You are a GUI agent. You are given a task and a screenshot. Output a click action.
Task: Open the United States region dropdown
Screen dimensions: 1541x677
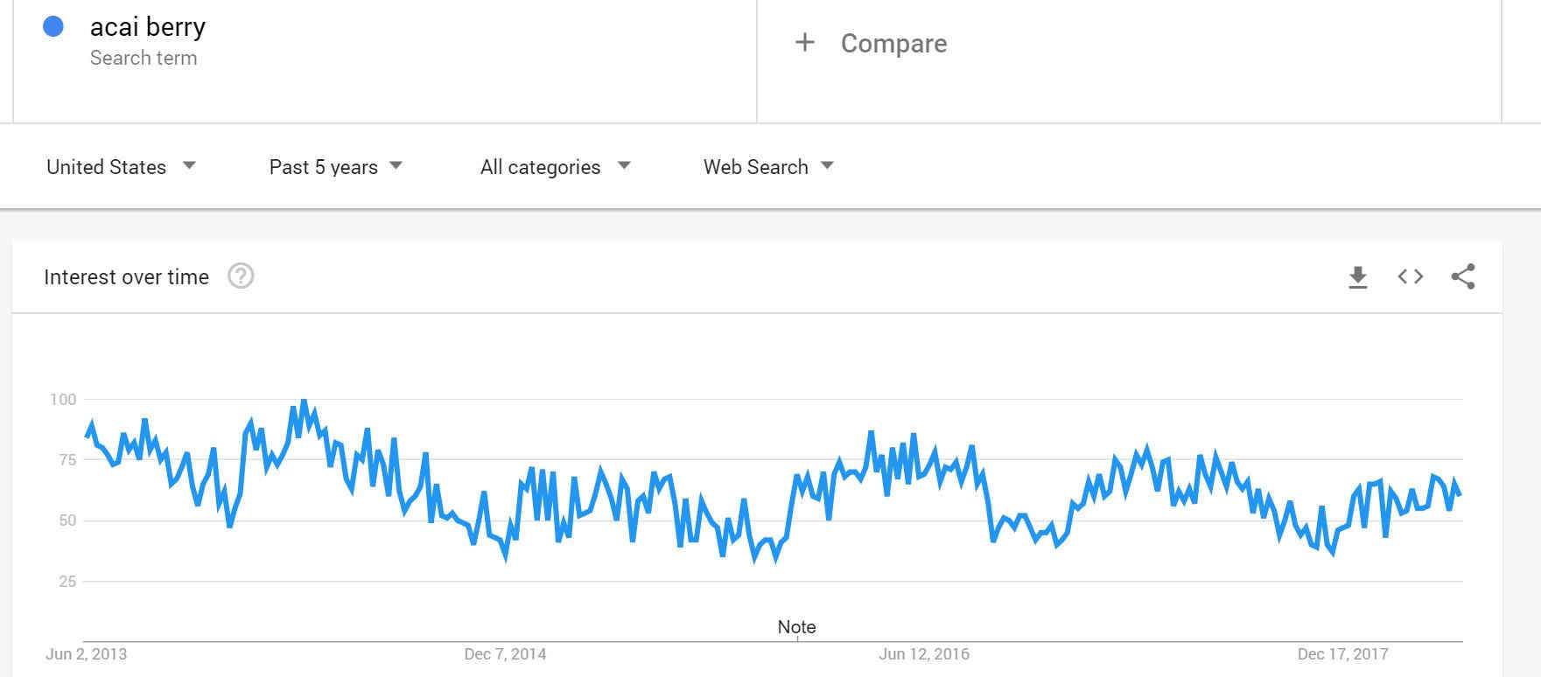121,166
